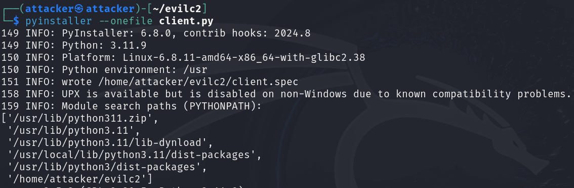Click the /usr/lib/python3/dist-packages path

[x=107, y=167]
